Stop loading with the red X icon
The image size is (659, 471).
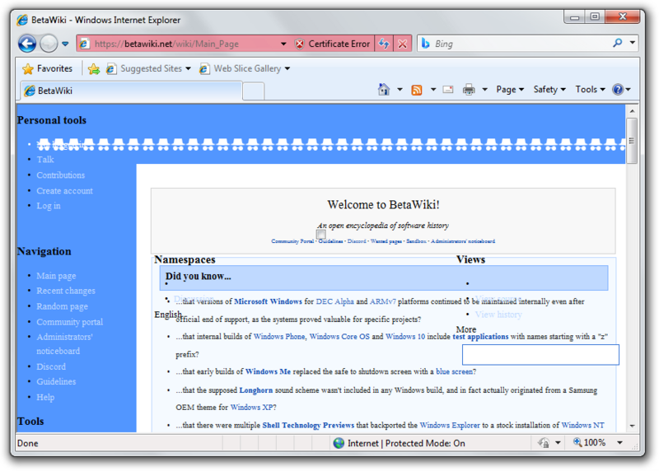click(x=402, y=44)
